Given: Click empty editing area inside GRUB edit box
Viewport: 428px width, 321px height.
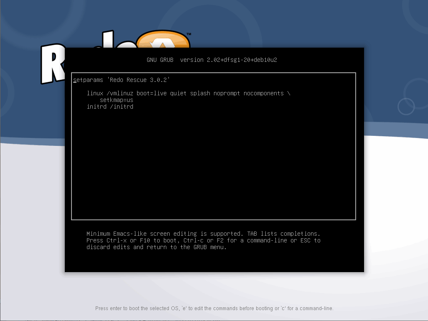Looking at the screenshot, I should coord(214,164).
